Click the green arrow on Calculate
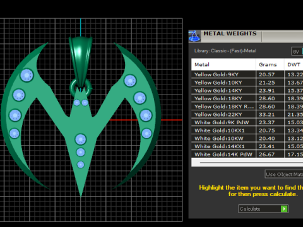This screenshot has width=303, height=227. pyautogui.click(x=284, y=209)
